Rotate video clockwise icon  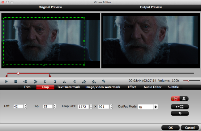pos(94,82)
